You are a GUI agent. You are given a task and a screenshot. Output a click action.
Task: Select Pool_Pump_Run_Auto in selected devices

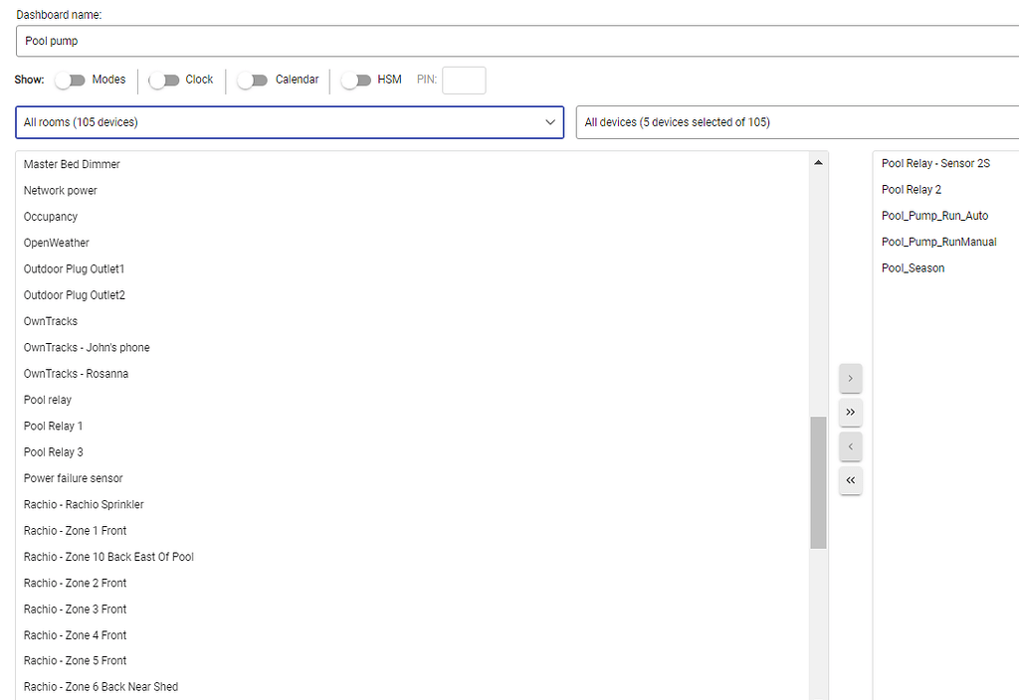click(x=934, y=216)
